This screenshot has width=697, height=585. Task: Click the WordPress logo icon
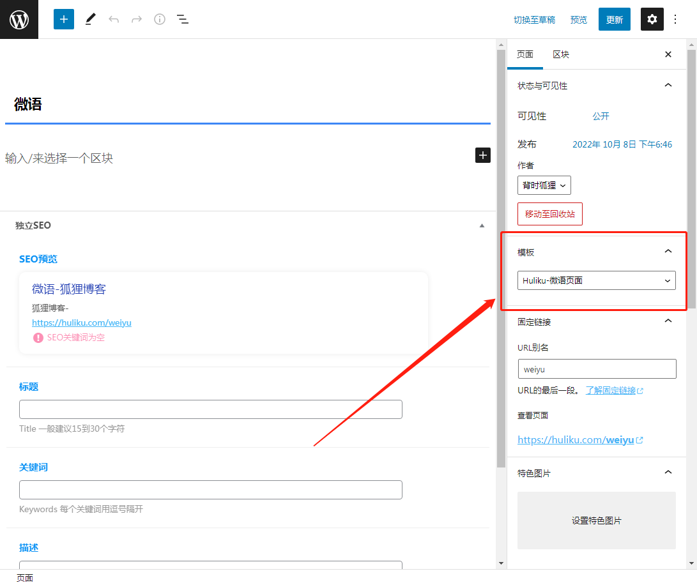click(x=19, y=20)
